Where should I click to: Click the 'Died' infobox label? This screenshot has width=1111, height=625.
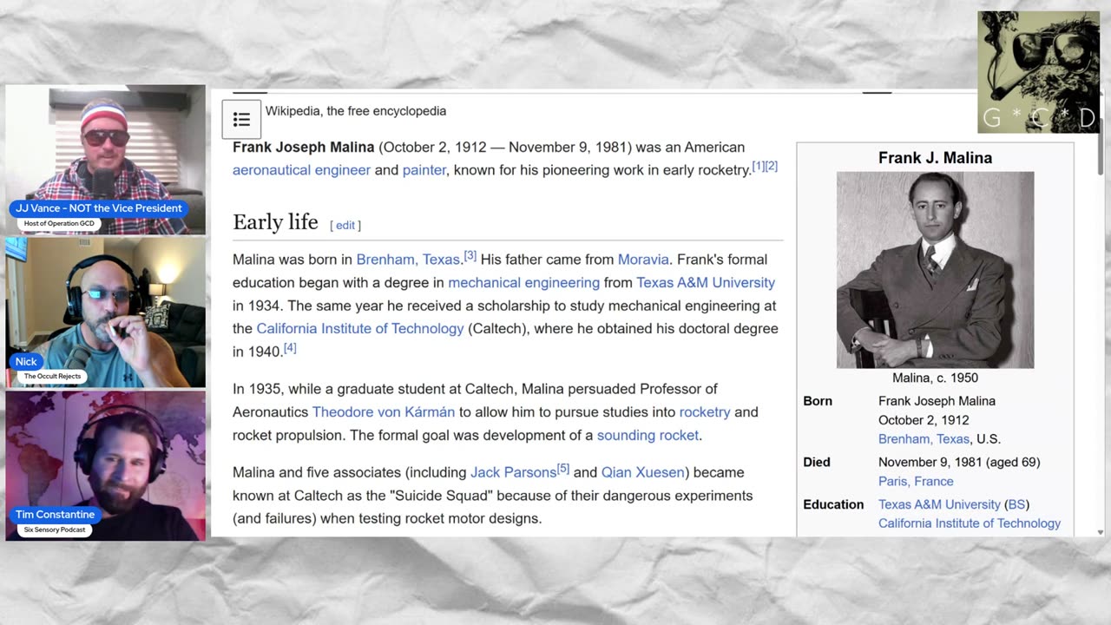(x=817, y=463)
